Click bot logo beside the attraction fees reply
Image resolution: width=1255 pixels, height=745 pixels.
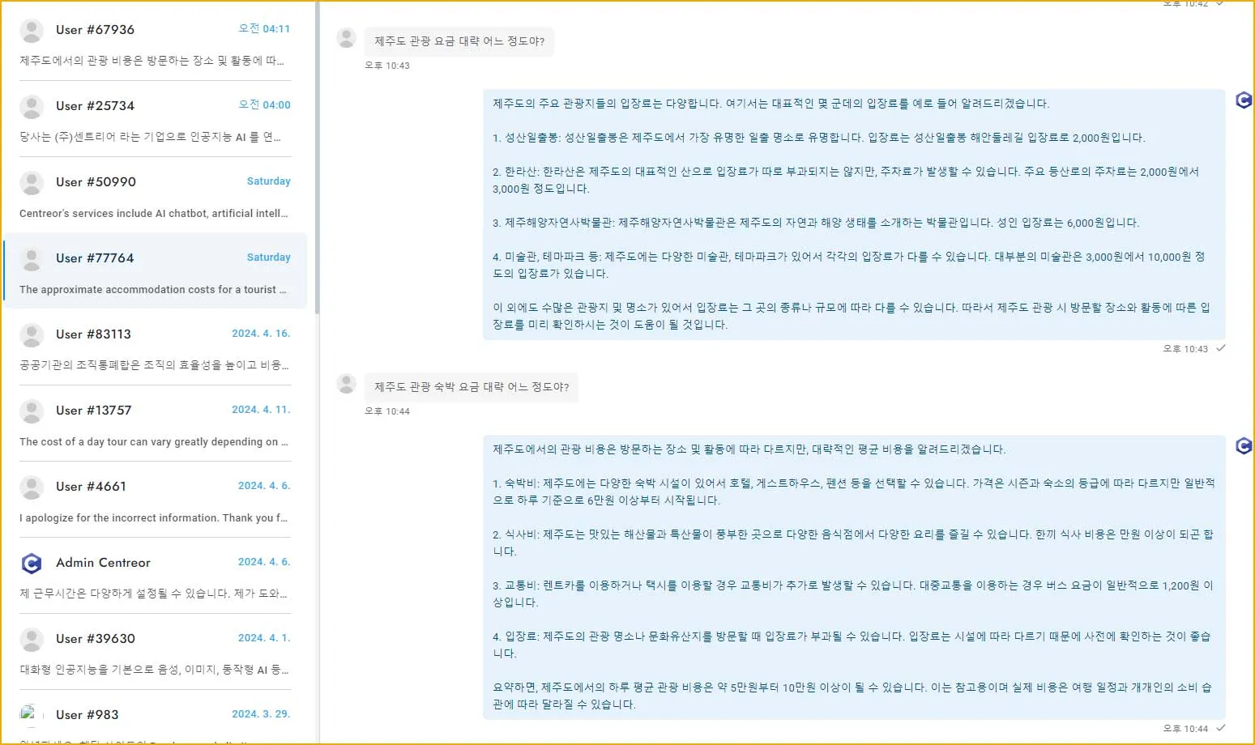[x=1244, y=100]
